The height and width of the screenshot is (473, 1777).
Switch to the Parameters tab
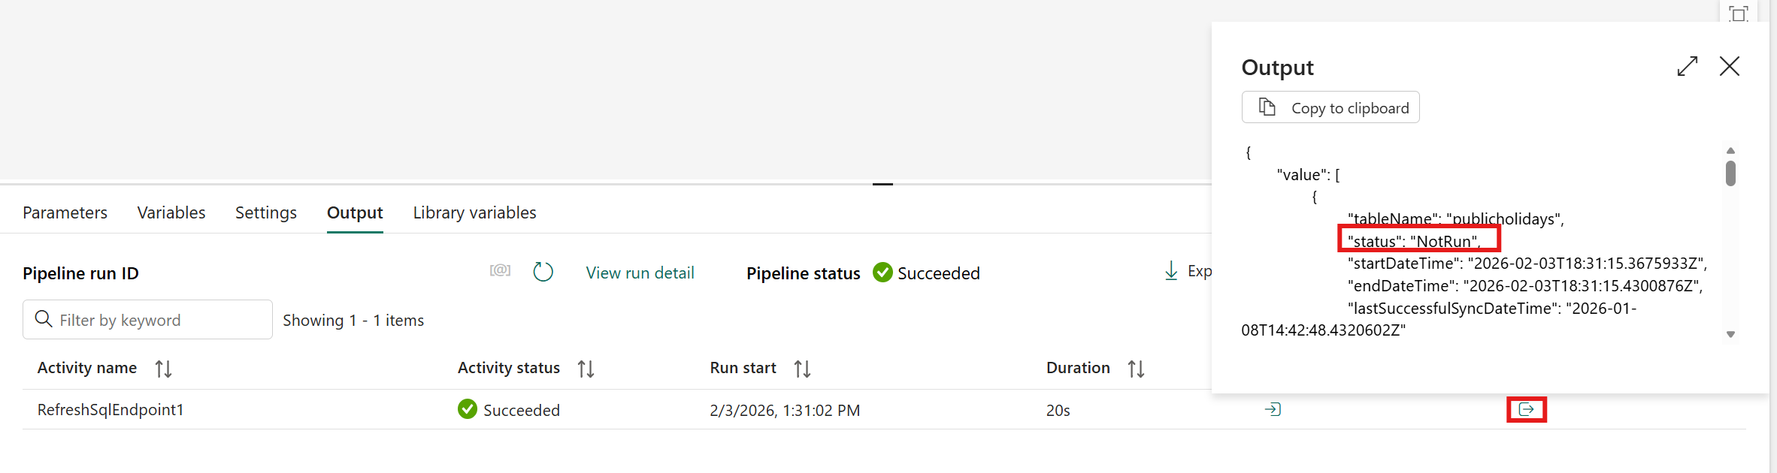pos(65,212)
